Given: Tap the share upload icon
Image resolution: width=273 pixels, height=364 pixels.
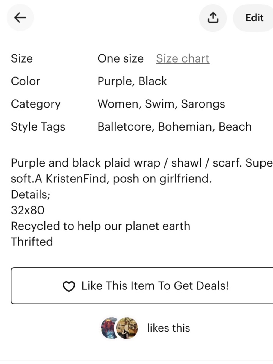Looking at the screenshot, I should pos(213,18).
